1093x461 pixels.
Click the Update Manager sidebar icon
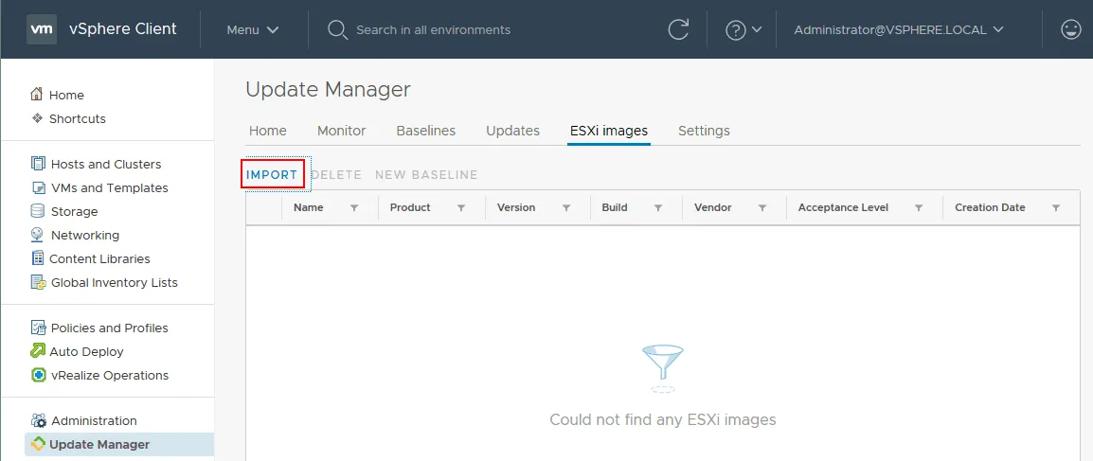[38, 444]
